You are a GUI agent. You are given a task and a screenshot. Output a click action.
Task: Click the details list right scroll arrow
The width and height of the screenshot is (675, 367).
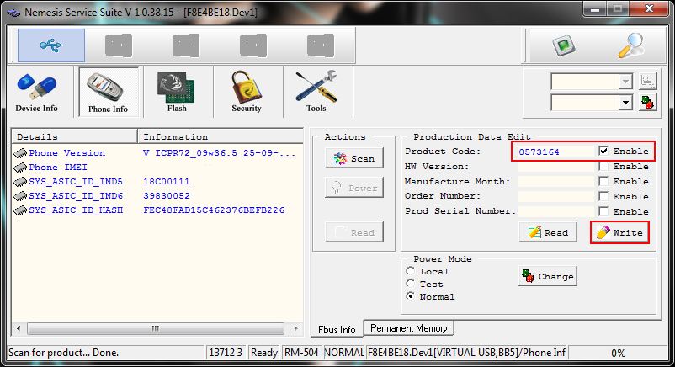(x=295, y=328)
